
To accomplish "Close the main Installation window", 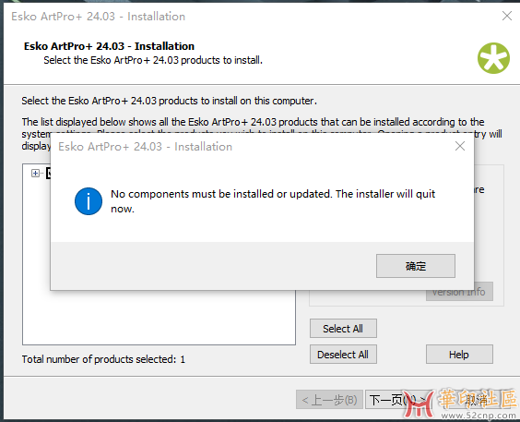I will (x=507, y=16).
